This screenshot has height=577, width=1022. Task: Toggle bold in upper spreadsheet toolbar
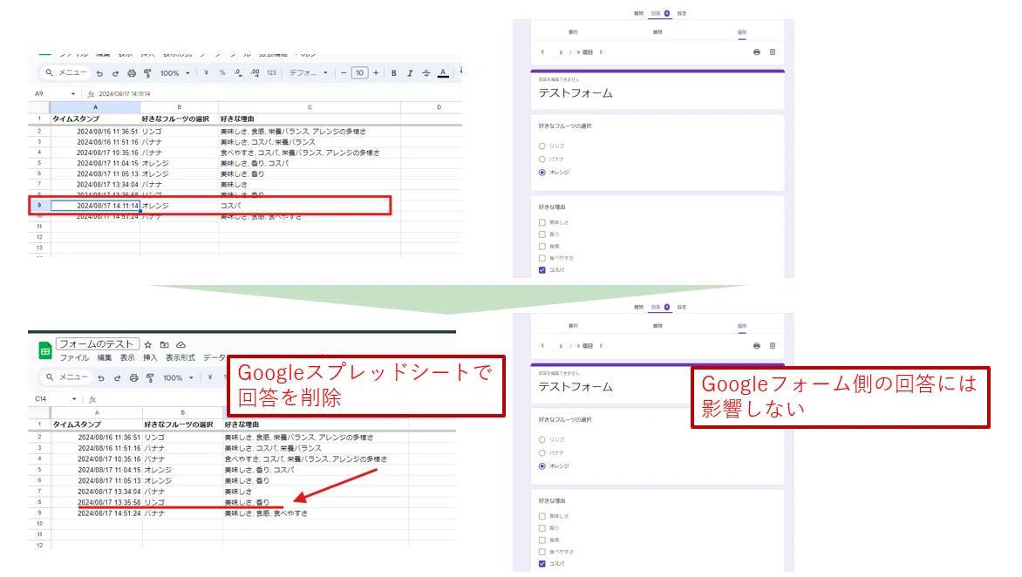click(x=393, y=73)
